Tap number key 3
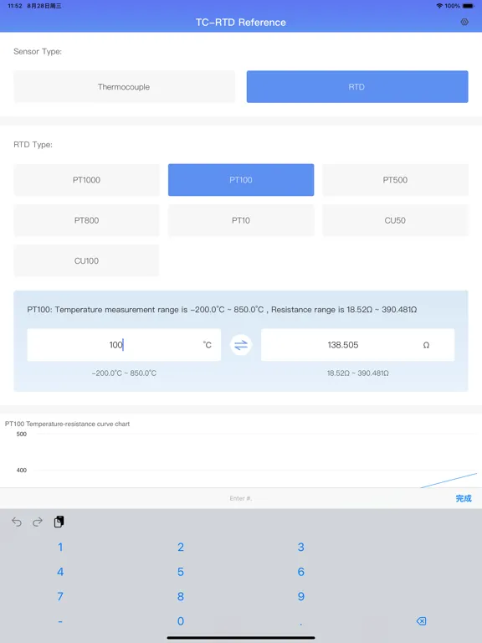Viewport: 482px width, 643px height. (301, 547)
